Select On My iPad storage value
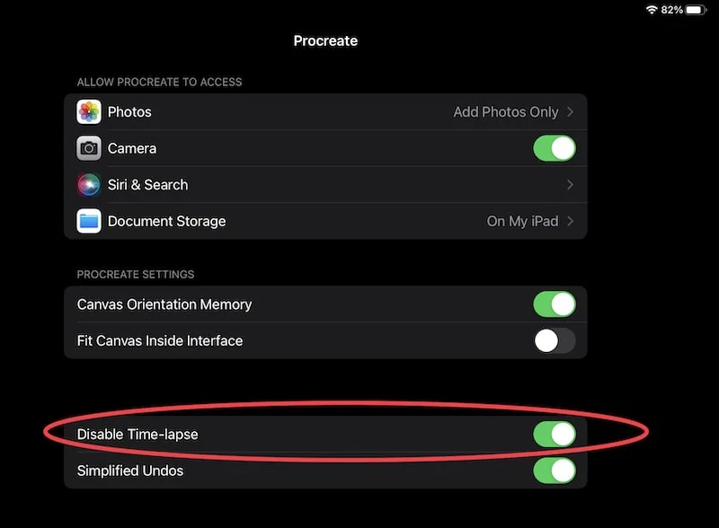 point(522,222)
